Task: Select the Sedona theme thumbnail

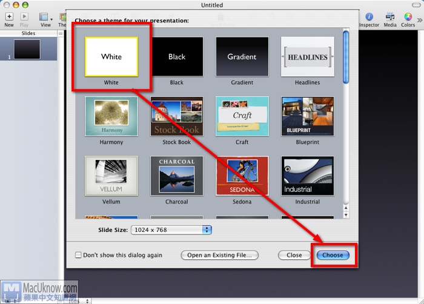Action: (x=242, y=176)
